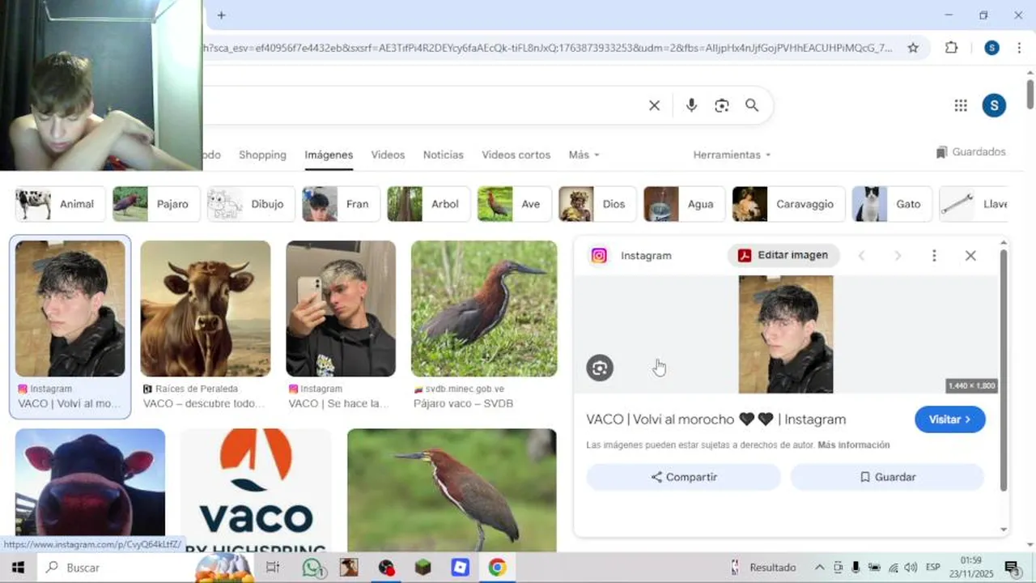The width and height of the screenshot is (1036, 583).
Task: Open the Shopping search tab
Action: (262, 155)
